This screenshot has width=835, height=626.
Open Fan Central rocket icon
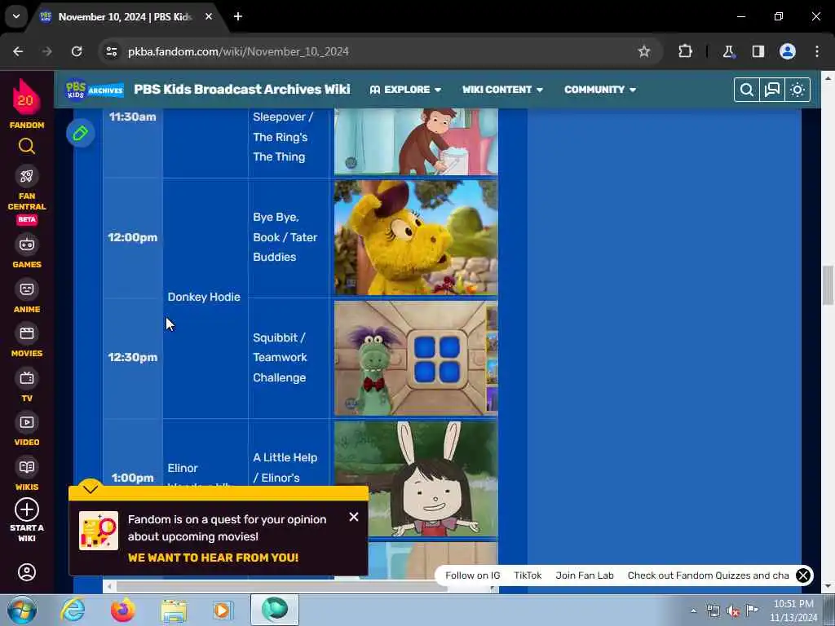[x=27, y=176]
